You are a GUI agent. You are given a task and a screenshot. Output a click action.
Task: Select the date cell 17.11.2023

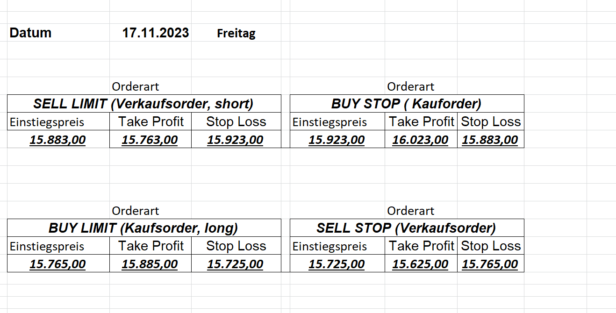coord(156,33)
